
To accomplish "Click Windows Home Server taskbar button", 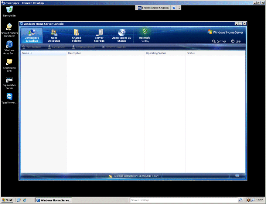I will pyautogui.click(x=54, y=200).
